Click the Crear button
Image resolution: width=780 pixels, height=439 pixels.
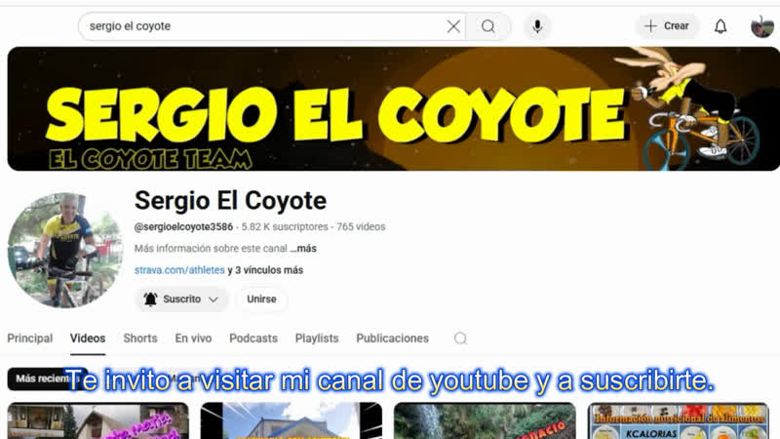click(667, 26)
